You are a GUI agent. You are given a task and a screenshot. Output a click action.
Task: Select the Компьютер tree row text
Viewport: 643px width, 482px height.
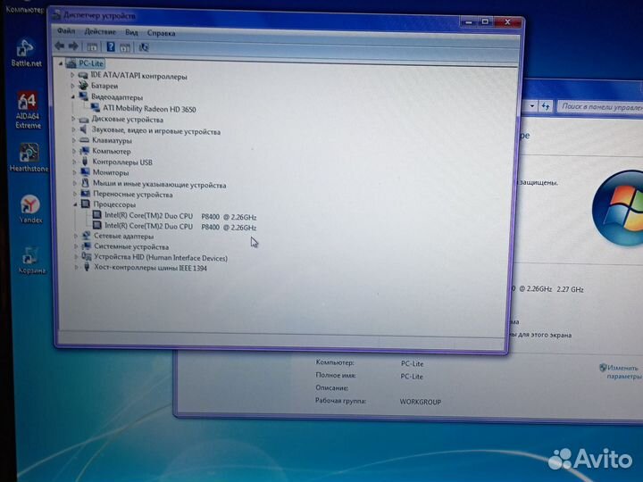pos(112,151)
